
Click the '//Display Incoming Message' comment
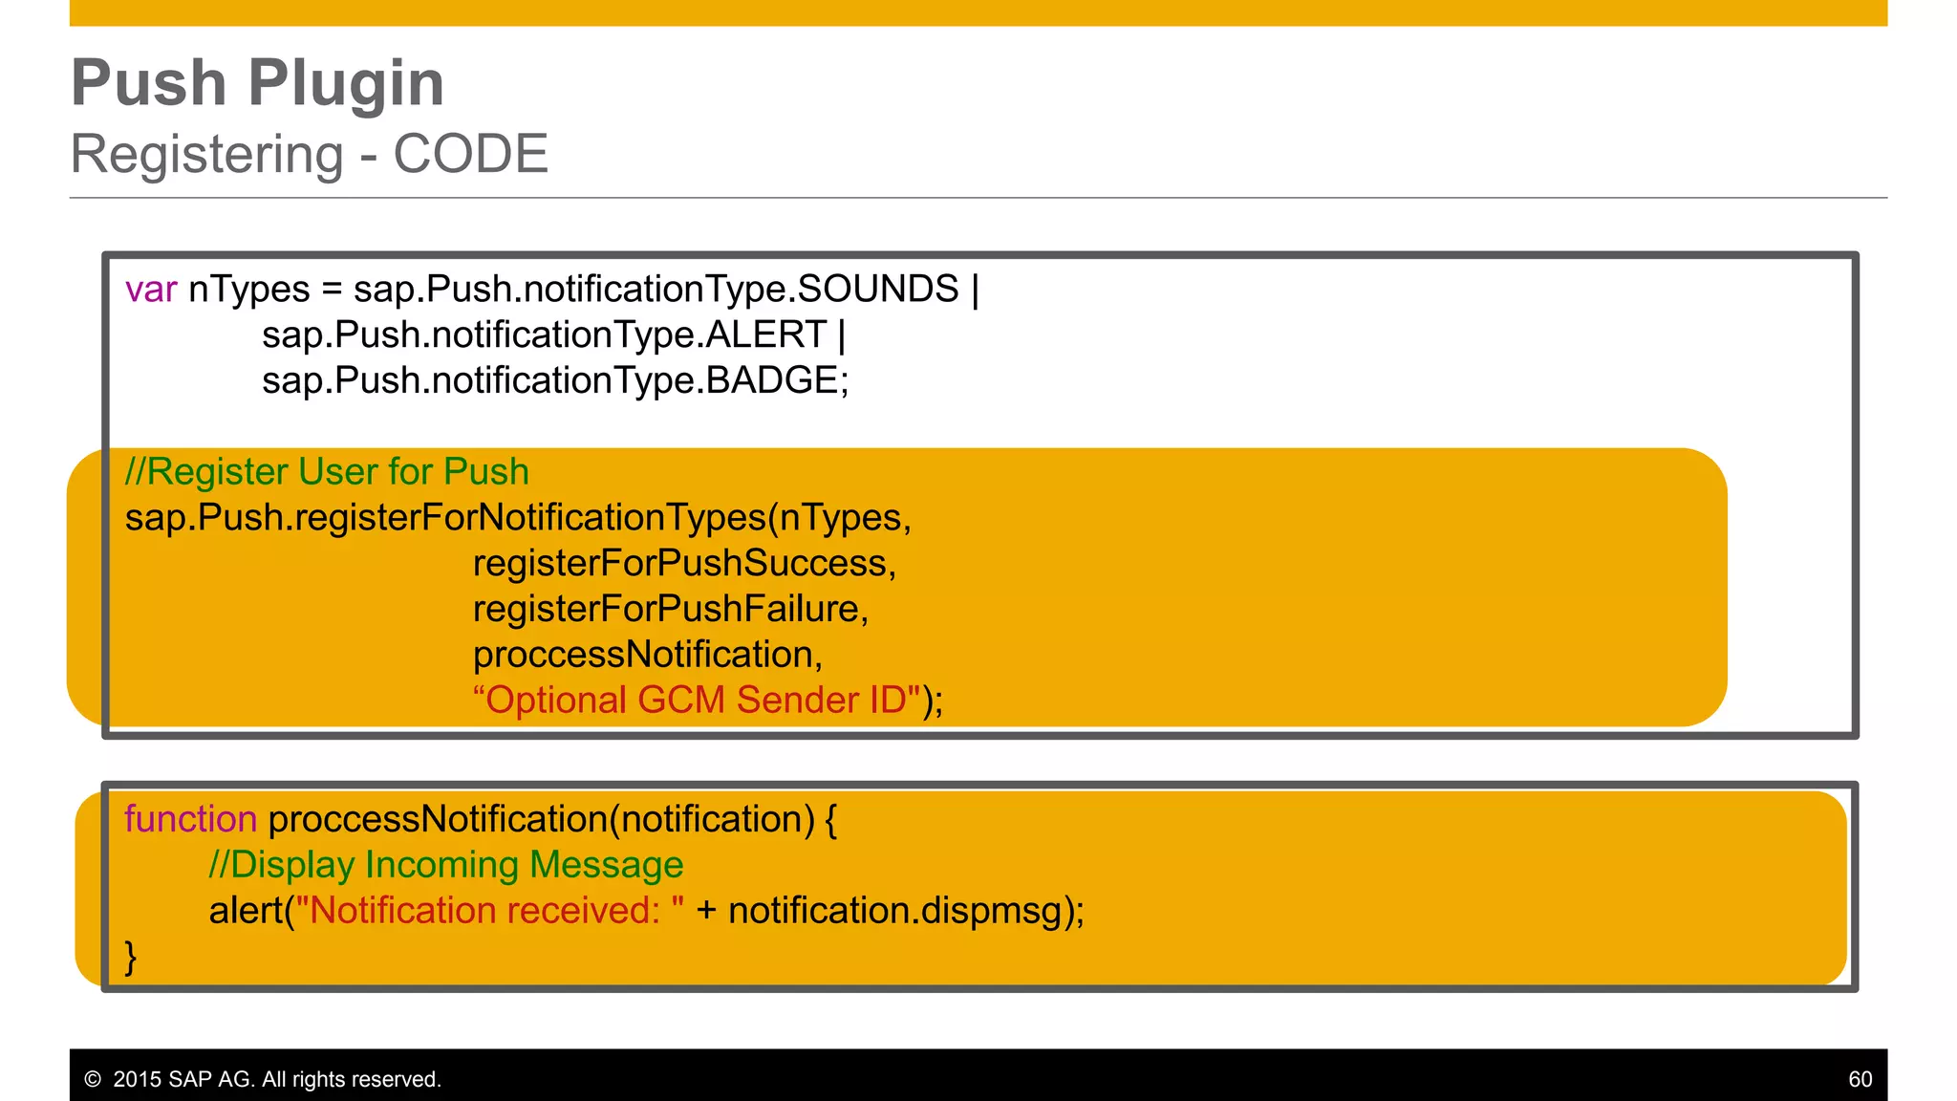coord(446,865)
